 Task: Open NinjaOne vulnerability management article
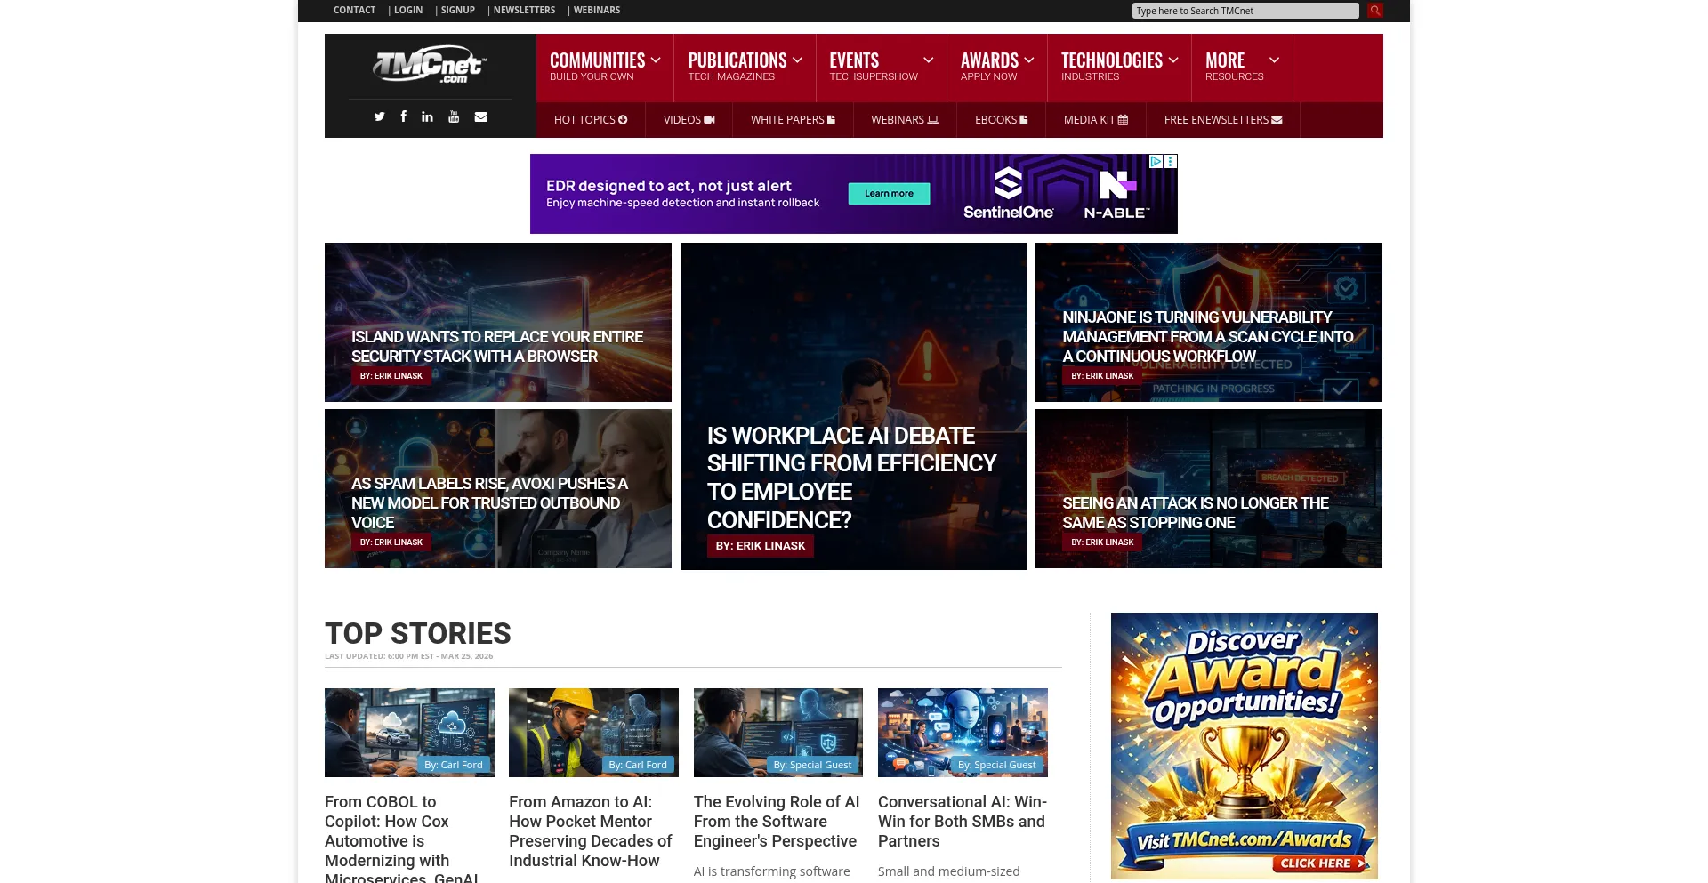coord(1209,322)
